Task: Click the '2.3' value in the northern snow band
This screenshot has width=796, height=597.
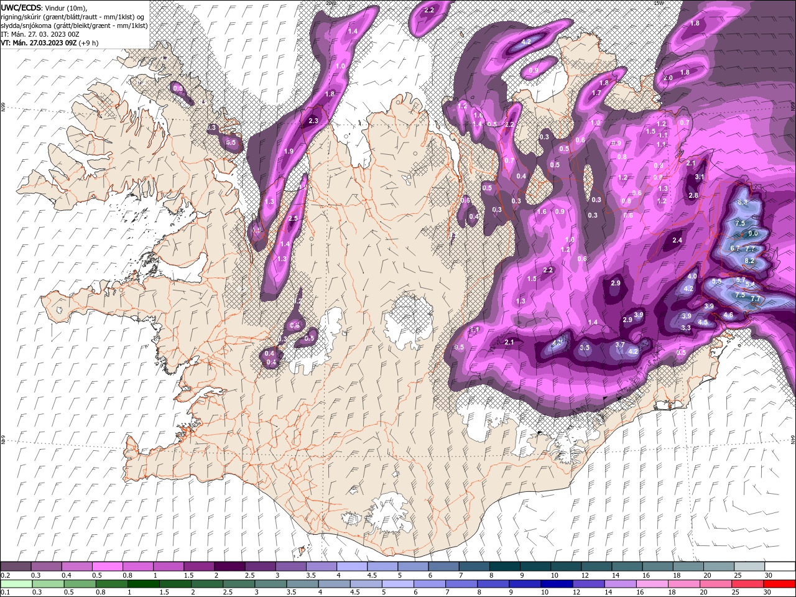Action: (x=313, y=121)
